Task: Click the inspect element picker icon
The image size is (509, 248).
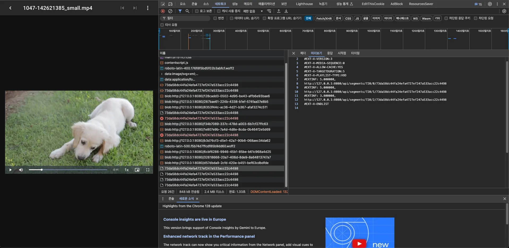Action: tap(163, 4)
